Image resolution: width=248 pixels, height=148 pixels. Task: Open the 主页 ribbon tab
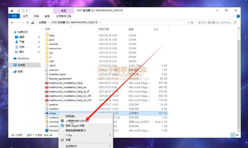(x=25, y=16)
